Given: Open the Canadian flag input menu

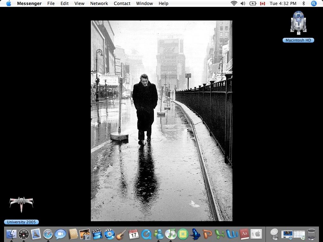Looking at the screenshot, I should [262, 3].
